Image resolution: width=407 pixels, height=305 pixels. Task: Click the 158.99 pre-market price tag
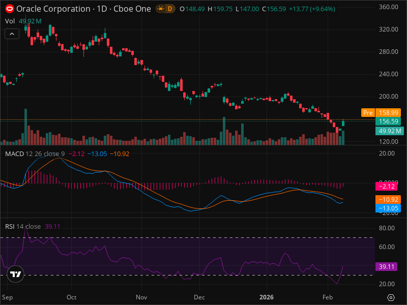point(388,112)
